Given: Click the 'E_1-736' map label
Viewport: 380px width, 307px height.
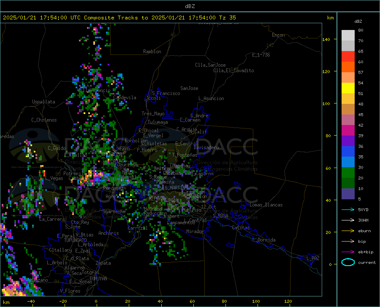Looking at the screenshot, I should click(x=261, y=55).
